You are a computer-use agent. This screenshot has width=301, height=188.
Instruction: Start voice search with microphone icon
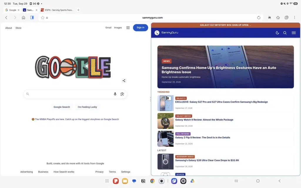tap(115, 94)
